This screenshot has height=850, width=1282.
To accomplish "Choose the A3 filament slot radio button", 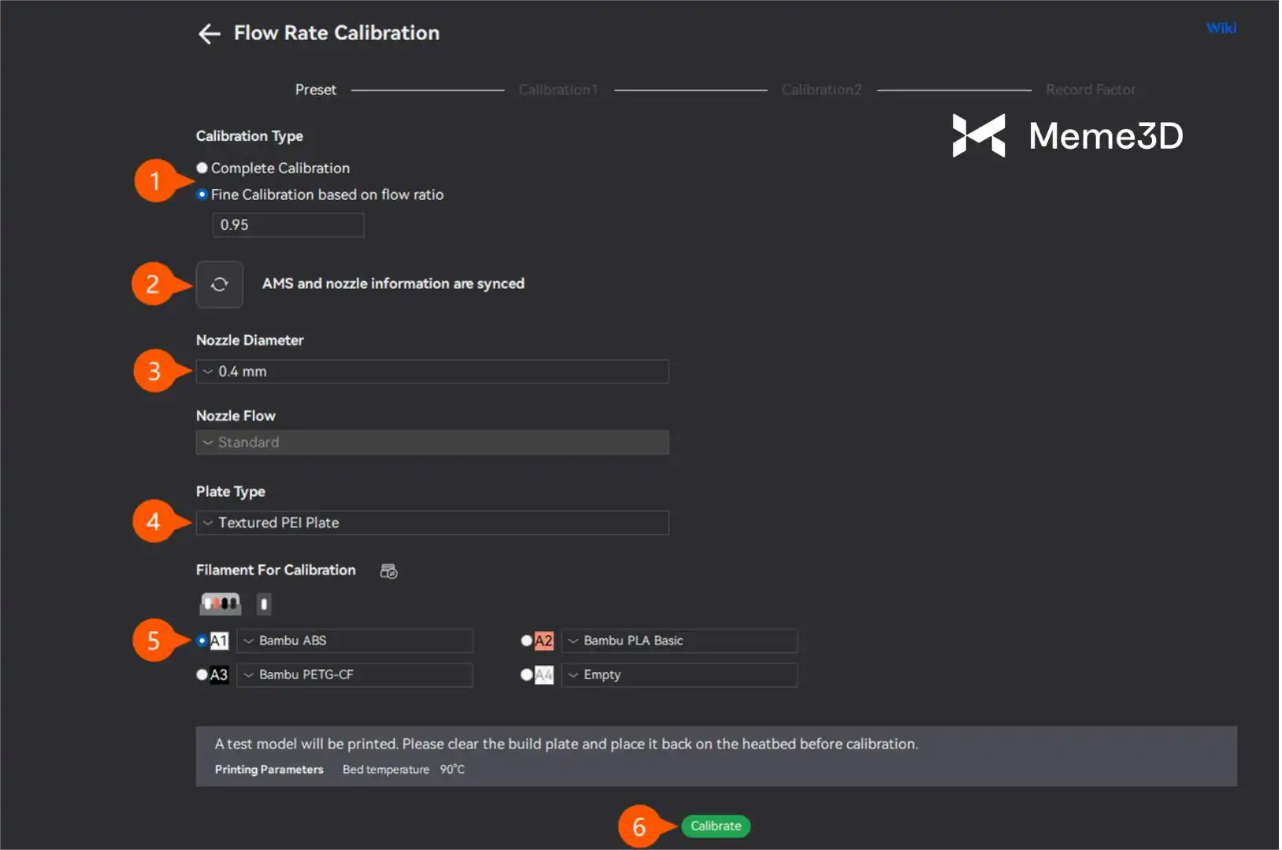I will click(202, 674).
